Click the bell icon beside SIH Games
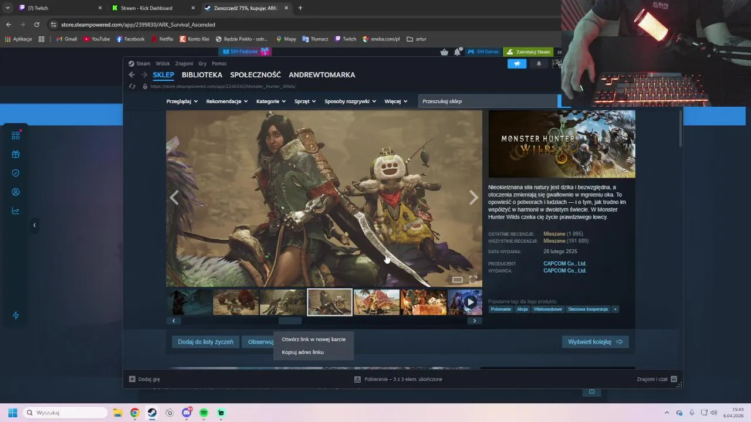The height and width of the screenshot is (422, 751). [458, 52]
